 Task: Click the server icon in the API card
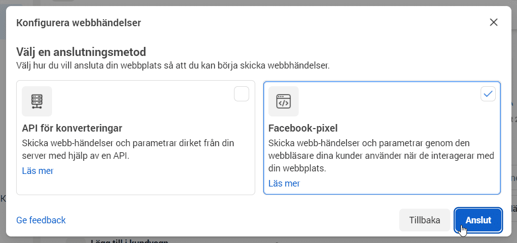point(37,101)
